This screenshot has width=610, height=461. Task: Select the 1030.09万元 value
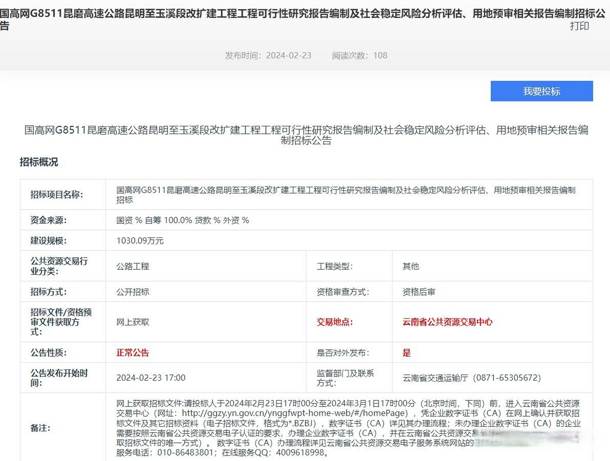click(x=140, y=241)
